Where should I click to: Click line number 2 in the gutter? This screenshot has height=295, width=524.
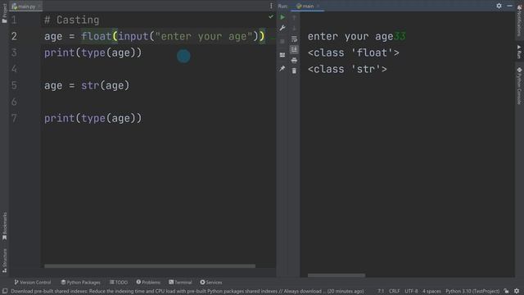pos(14,36)
